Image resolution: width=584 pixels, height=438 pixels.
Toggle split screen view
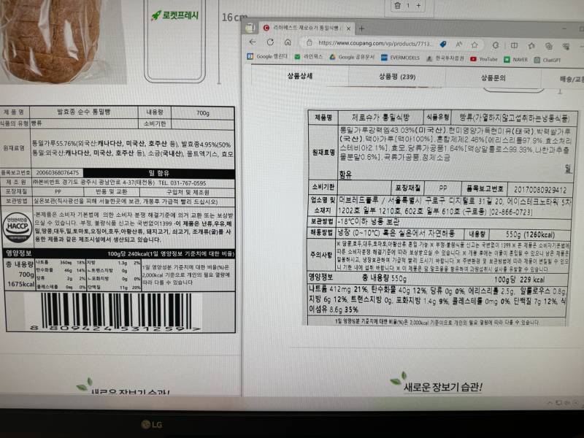pyautogui.click(x=515, y=45)
